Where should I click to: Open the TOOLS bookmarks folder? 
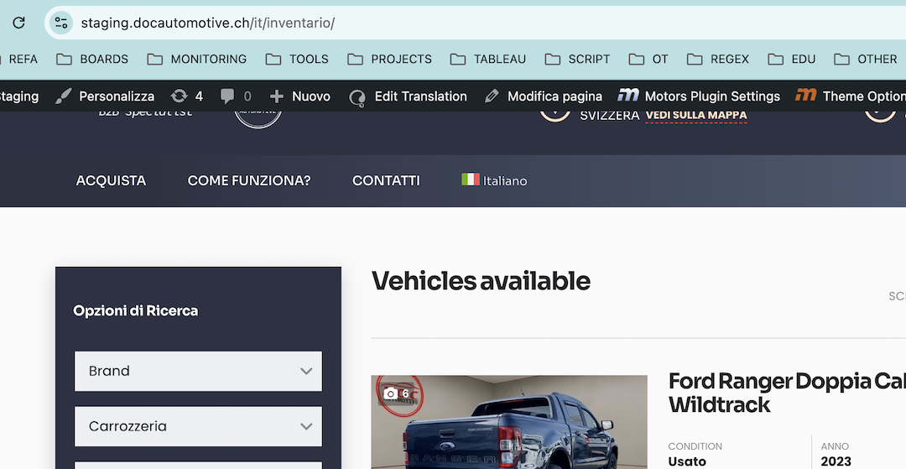pyautogui.click(x=297, y=59)
